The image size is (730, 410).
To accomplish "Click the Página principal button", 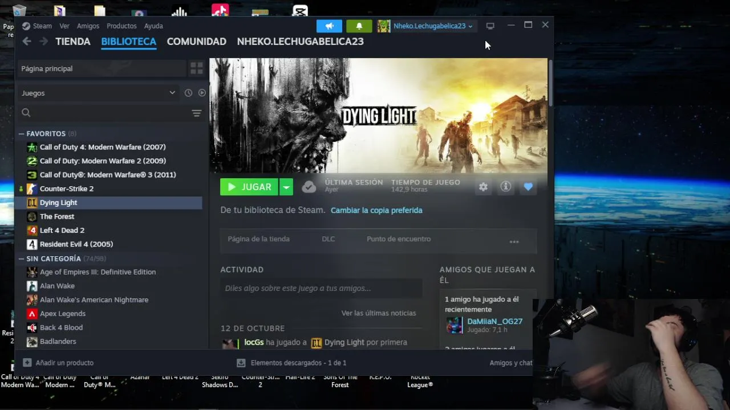I will click(x=102, y=68).
